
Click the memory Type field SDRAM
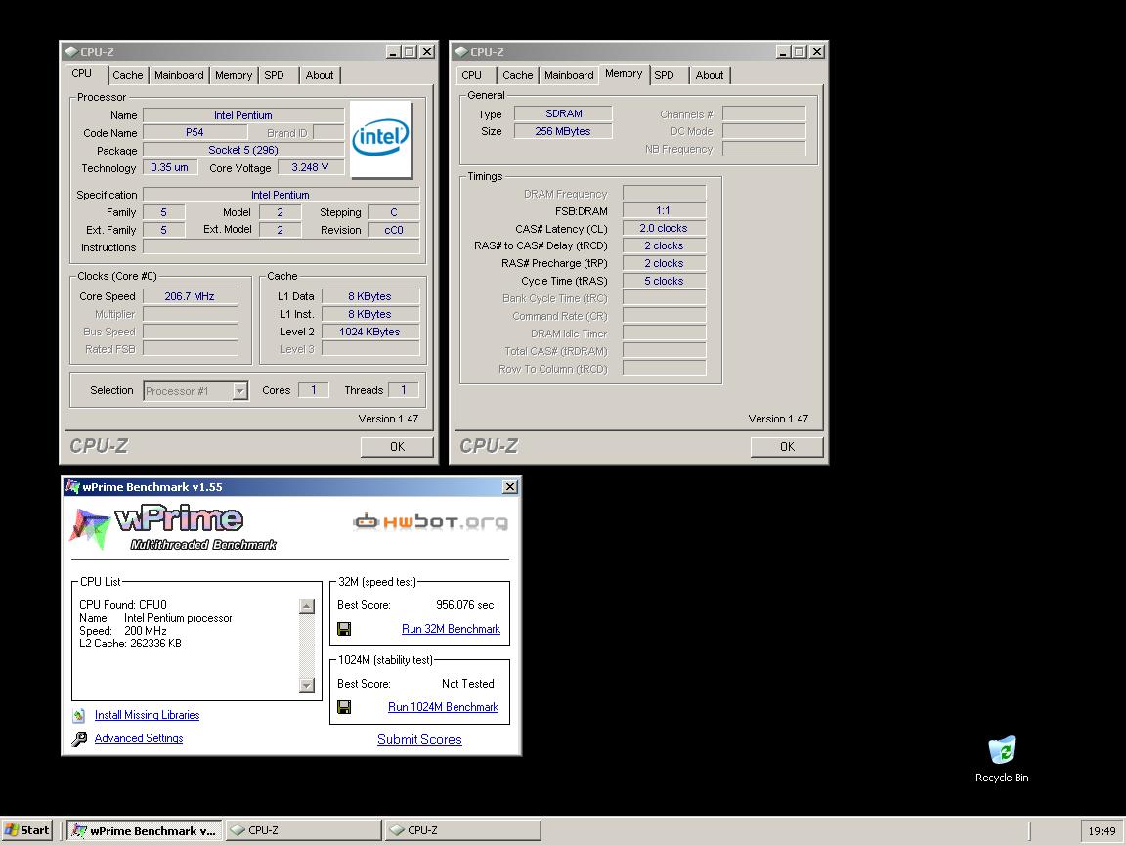(x=564, y=113)
